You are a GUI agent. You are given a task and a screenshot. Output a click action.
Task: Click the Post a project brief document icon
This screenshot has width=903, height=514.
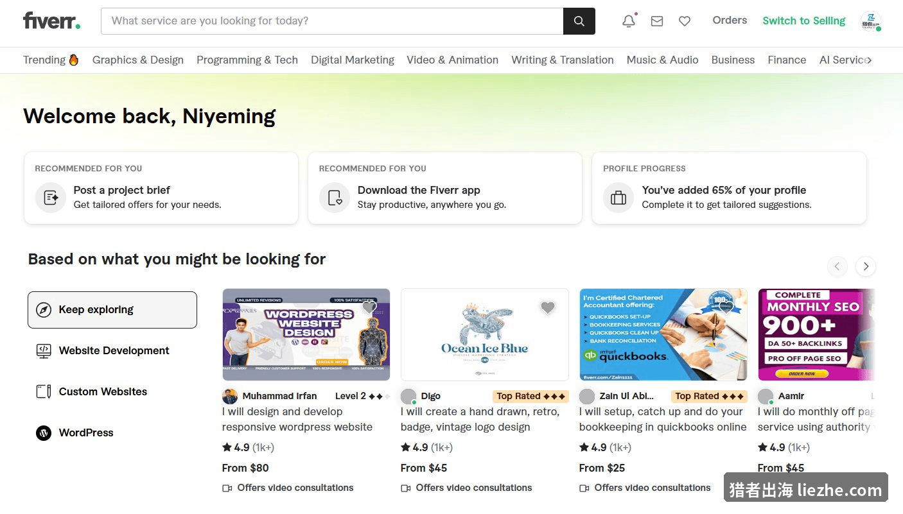51,197
